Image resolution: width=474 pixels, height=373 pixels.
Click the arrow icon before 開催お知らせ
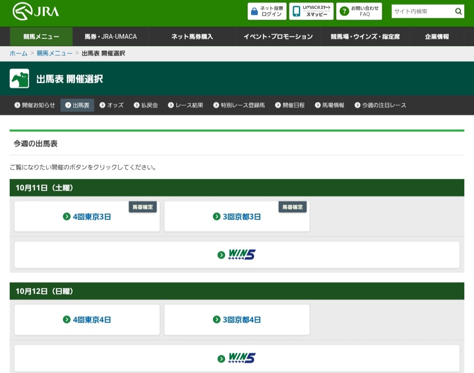tap(17, 105)
